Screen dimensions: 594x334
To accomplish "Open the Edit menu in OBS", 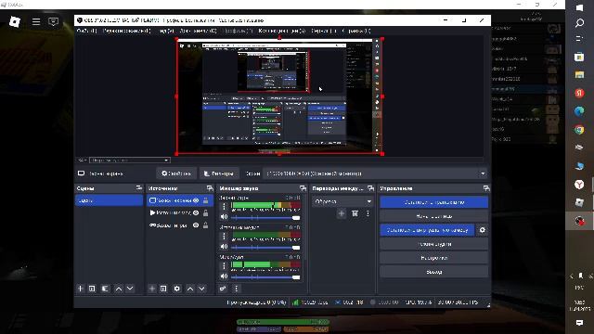I will tap(126, 31).
